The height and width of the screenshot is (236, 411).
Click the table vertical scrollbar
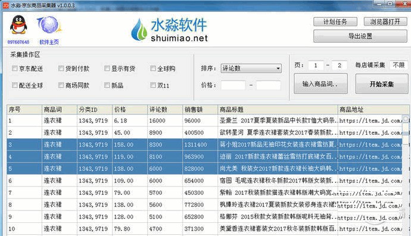406,176
